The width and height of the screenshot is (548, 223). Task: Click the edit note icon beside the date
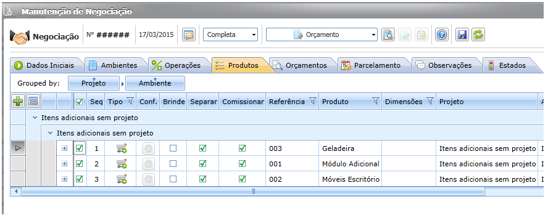pyautogui.click(x=189, y=35)
